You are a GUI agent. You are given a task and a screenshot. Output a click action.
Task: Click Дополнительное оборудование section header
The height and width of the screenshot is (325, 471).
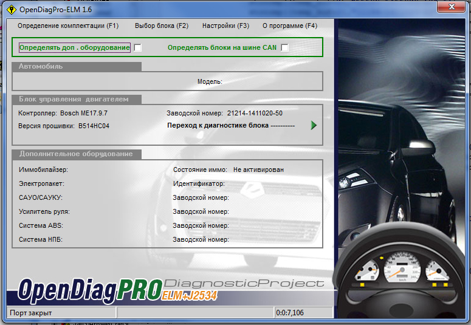(x=77, y=154)
